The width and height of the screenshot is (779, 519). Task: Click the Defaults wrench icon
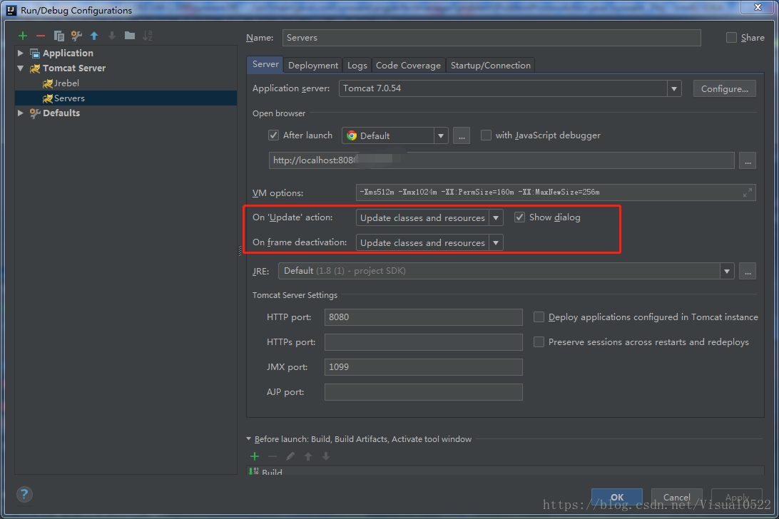(35, 113)
